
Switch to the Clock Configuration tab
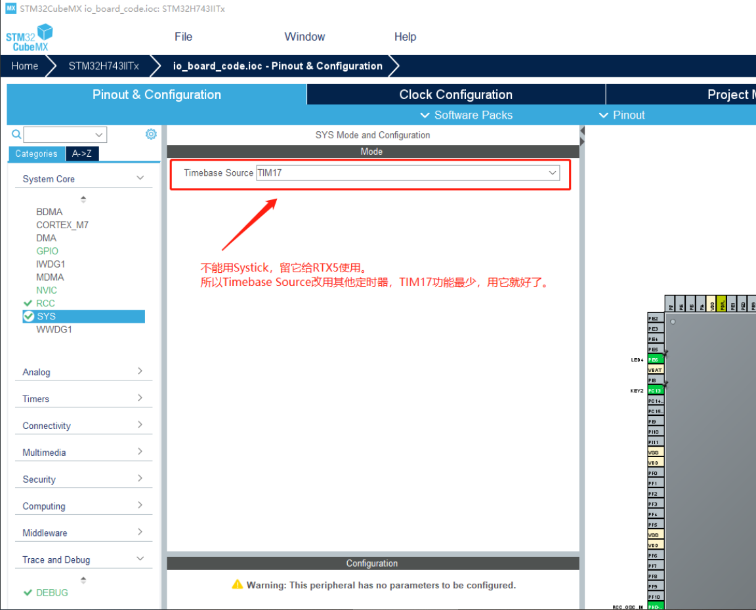point(455,94)
